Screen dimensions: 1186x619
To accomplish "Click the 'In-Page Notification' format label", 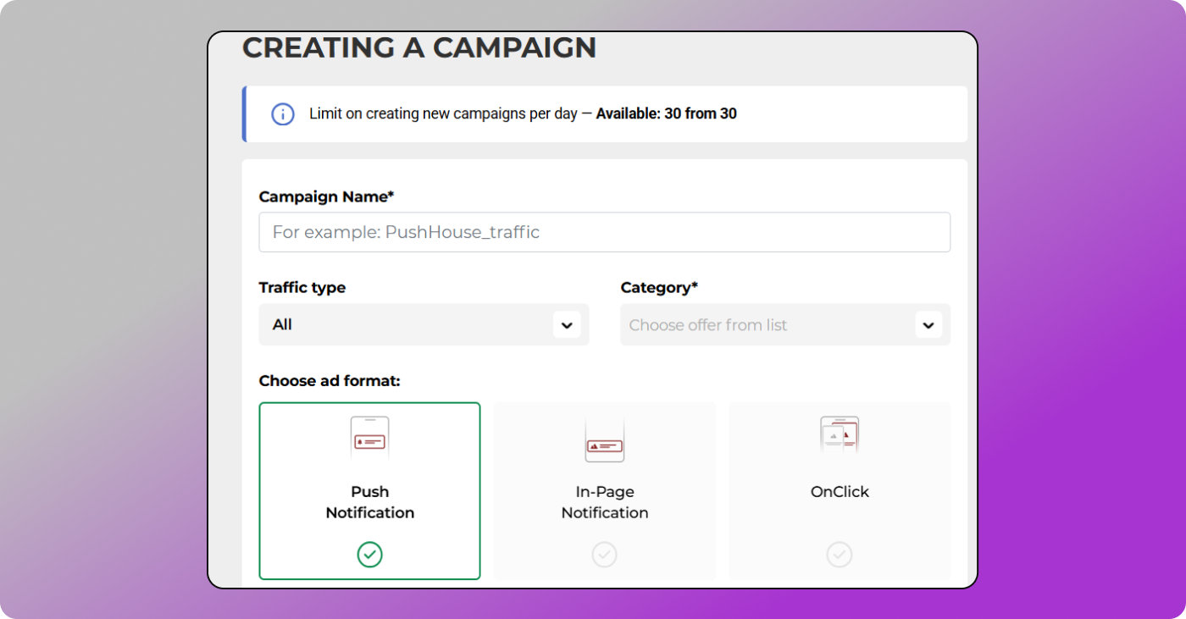I will tap(604, 502).
